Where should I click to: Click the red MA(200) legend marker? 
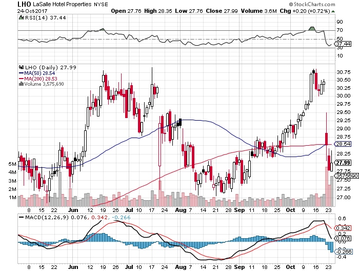tap(21, 79)
